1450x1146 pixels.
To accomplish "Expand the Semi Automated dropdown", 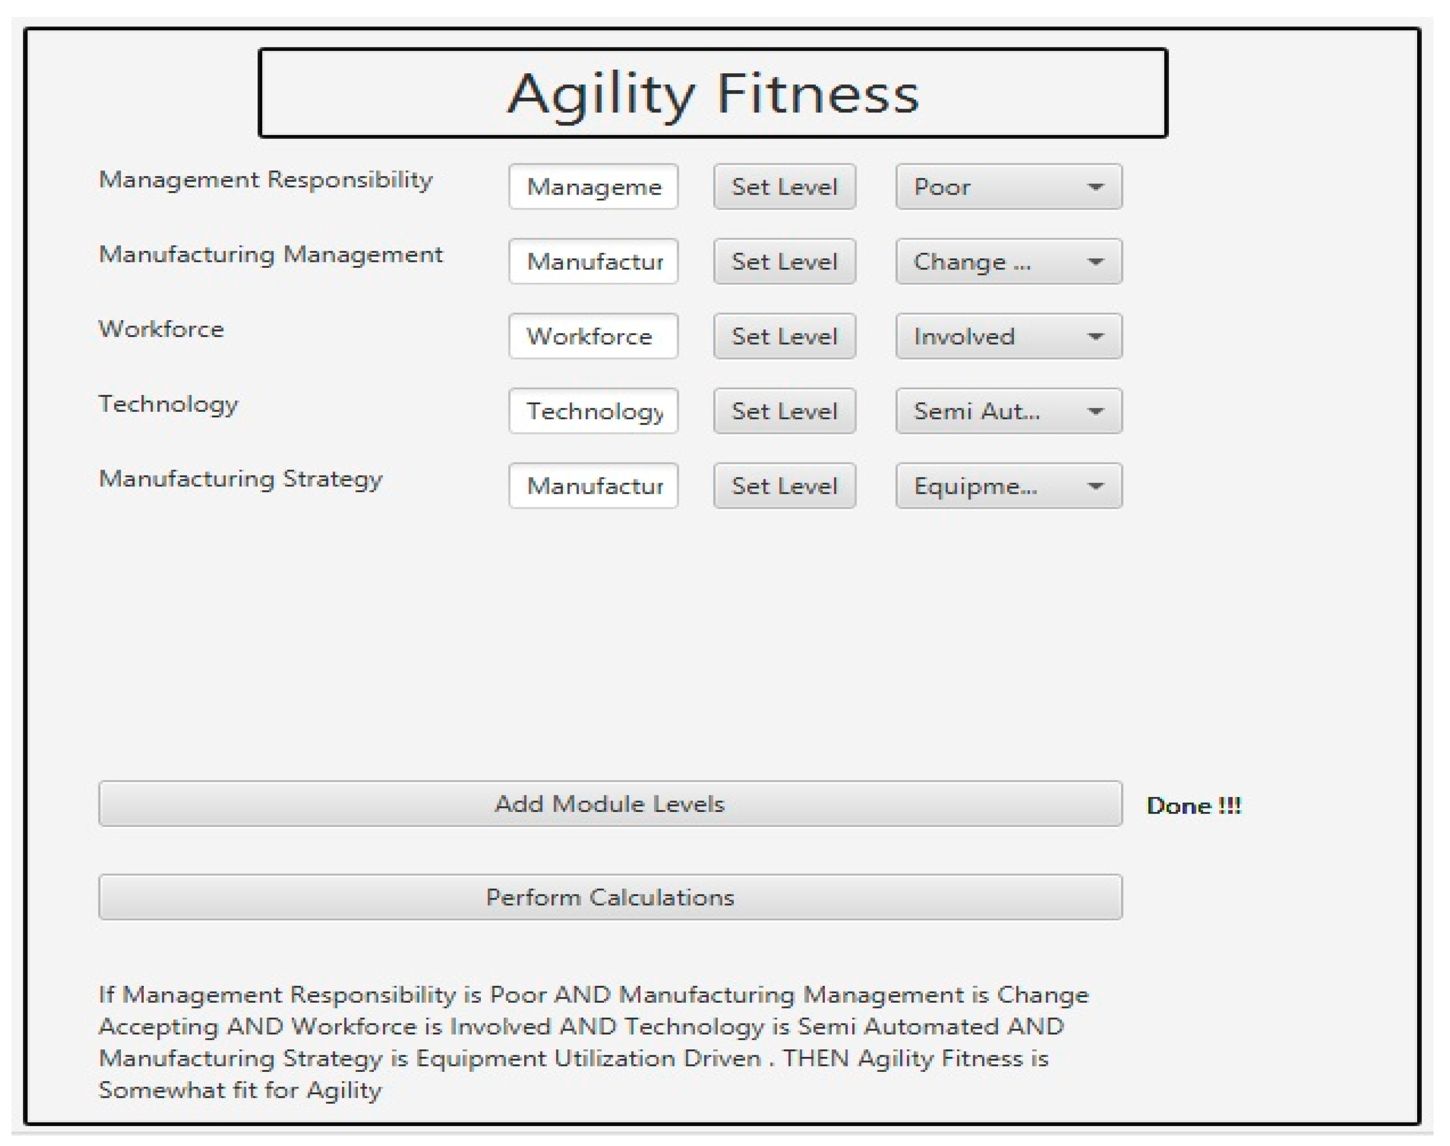I will click(1008, 411).
